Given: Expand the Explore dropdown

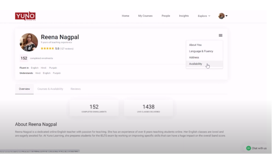Looking at the screenshot, I should click(204, 16).
